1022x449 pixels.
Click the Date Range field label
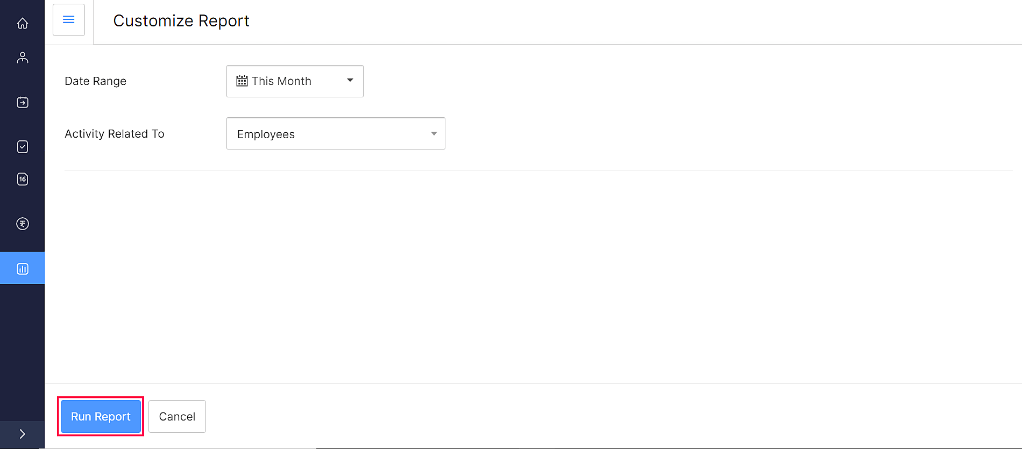(96, 81)
